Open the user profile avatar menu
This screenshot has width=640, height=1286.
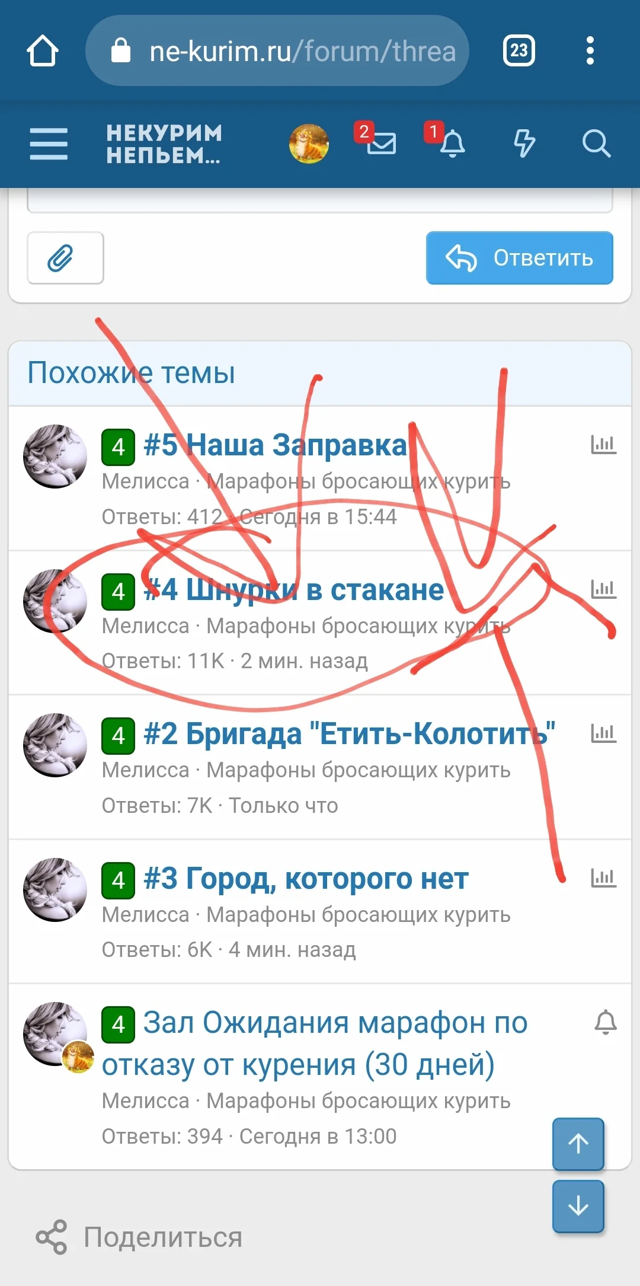pyautogui.click(x=309, y=144)
